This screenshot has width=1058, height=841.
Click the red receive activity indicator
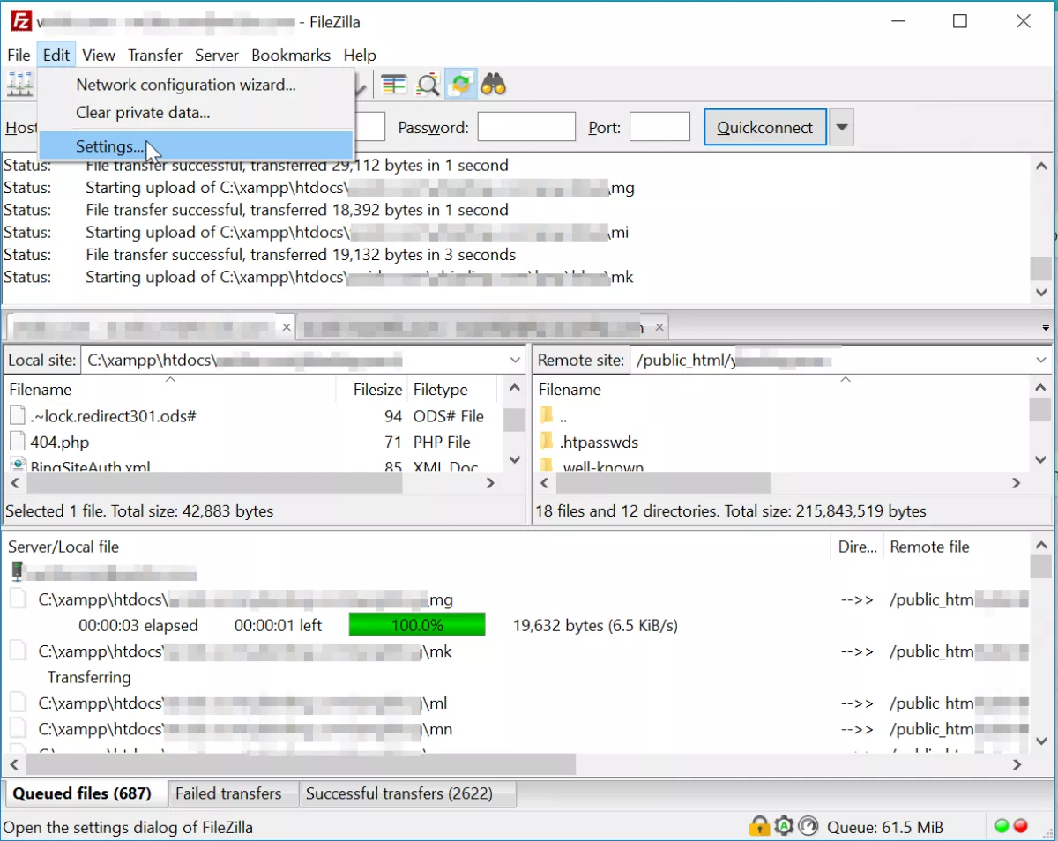[x=1021, y=826]
